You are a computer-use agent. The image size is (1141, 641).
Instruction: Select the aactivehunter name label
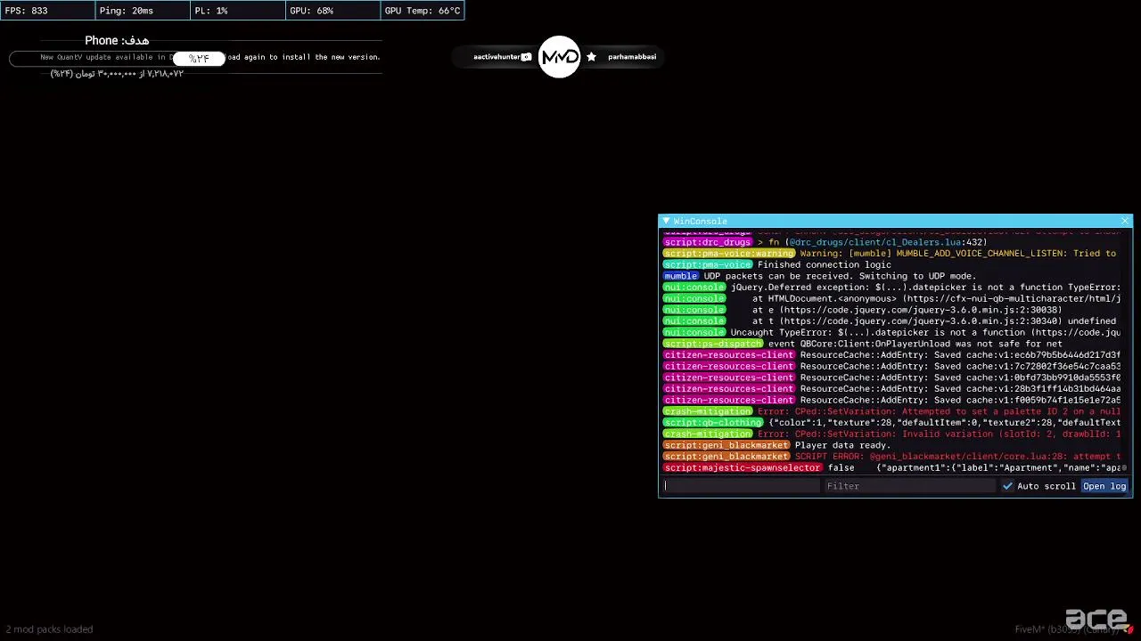pyautogui.click(x=497, y=57)
